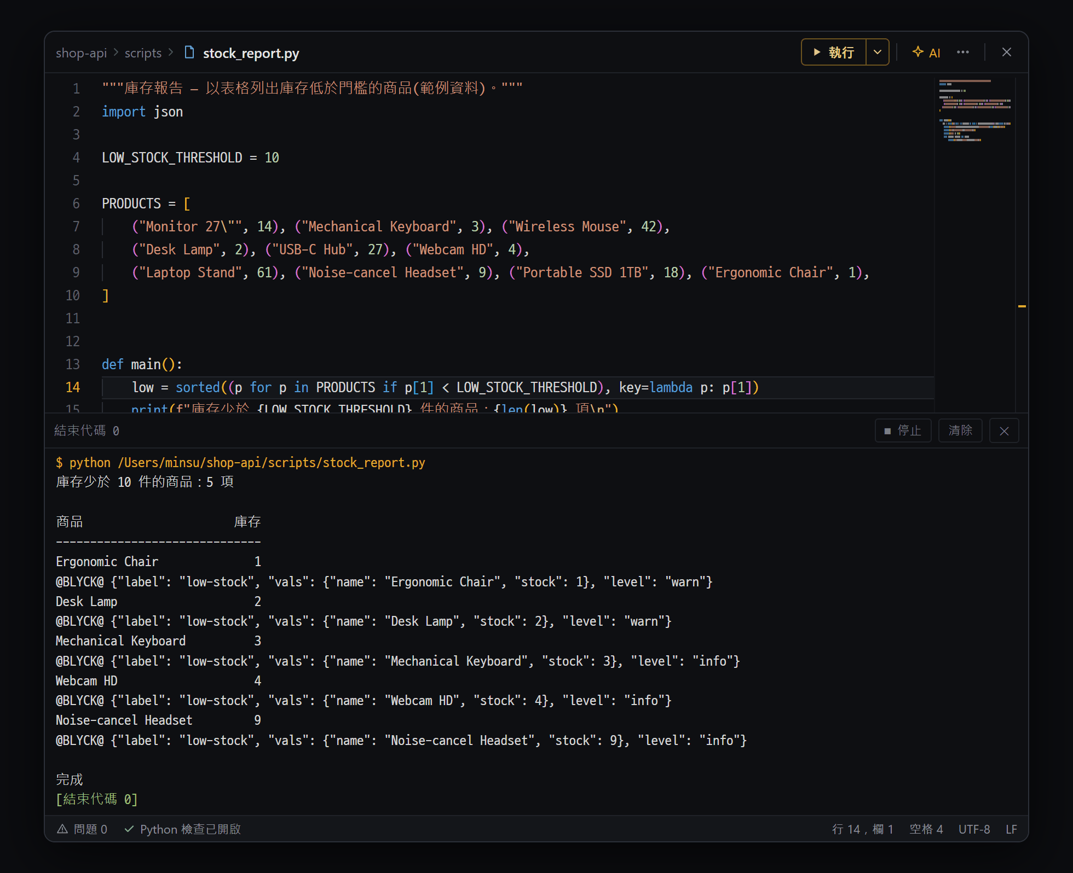Close the stock_report.py editor
Image resolution: width=1073 pixels, height=873 pixels.
click(1006, 53)
